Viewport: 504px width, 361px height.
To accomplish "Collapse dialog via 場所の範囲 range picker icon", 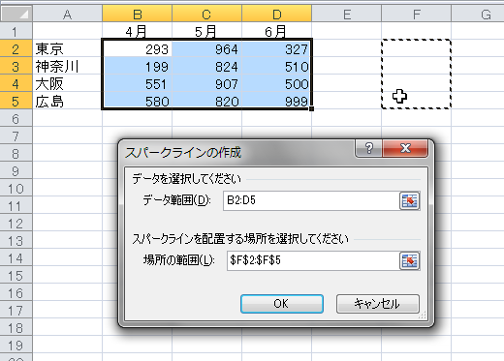I will tap(410, 260).
